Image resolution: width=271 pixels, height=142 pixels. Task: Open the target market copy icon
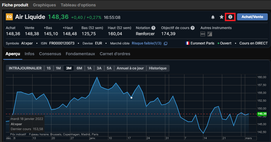165,44
